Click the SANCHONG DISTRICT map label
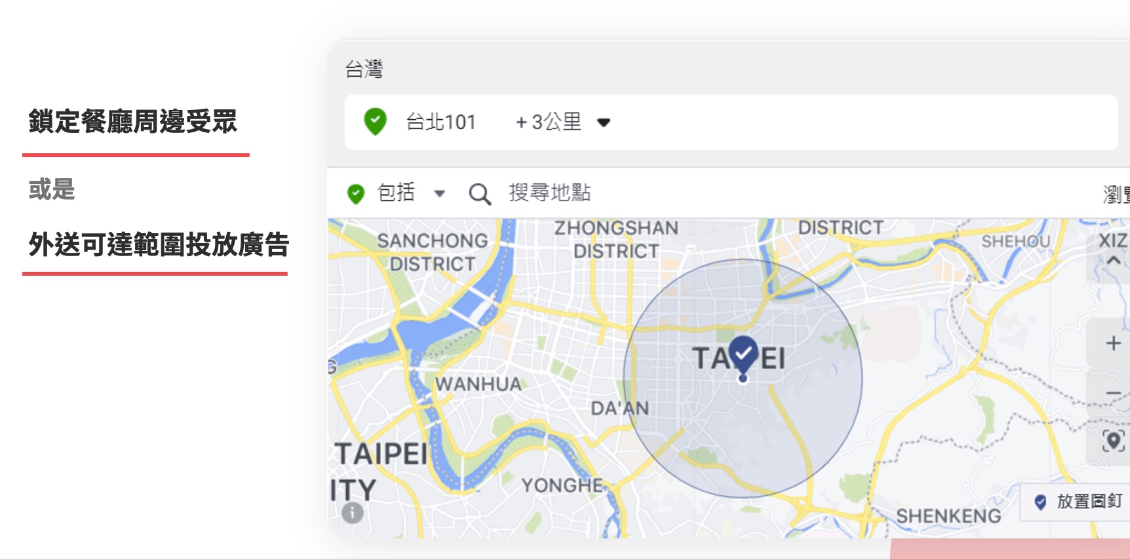Image resolution: width=1130 pixels, height=560 pixels. pyautogui.click(x=433, y=252)
